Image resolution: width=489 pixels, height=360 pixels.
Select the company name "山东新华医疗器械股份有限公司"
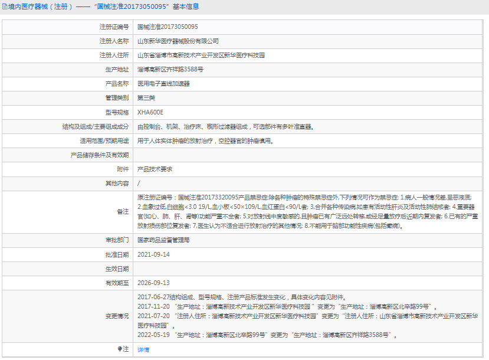[x=178, y=41]
